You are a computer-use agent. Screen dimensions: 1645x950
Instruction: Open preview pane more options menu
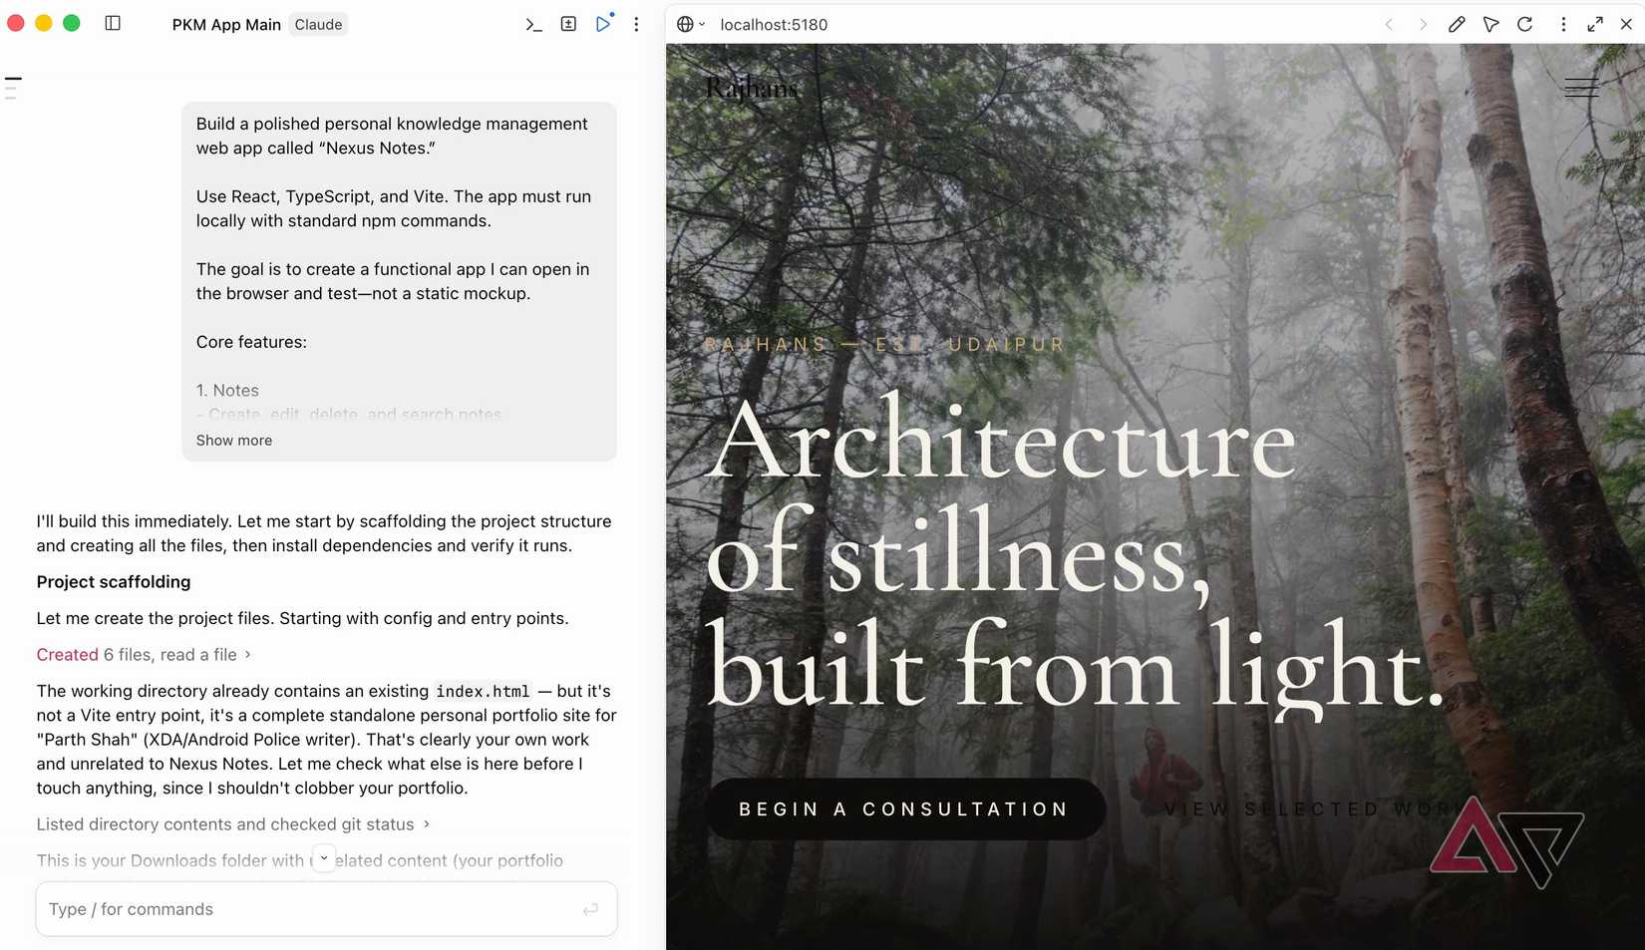[x=1563, y=24]
